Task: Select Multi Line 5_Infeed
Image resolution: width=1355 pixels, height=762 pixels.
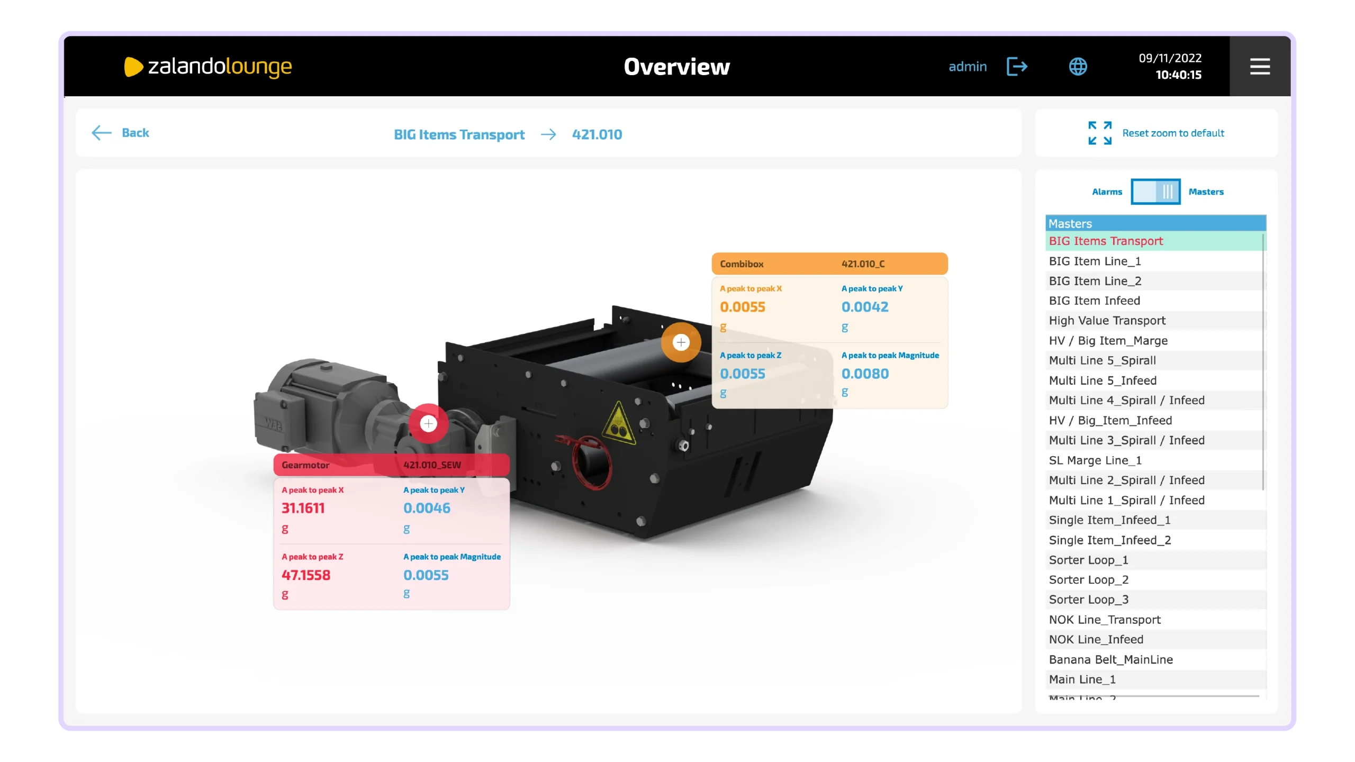Action: coord(1154,380)
